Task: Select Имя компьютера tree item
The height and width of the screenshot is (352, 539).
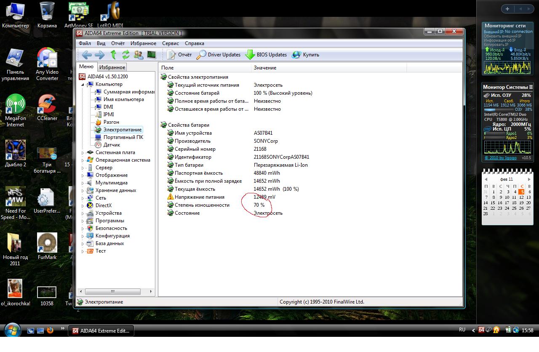Action: [123, 99]
